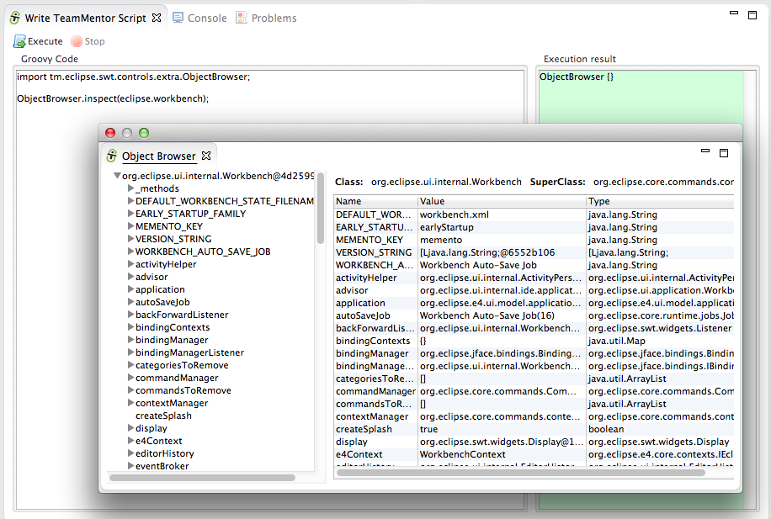
Task: Collapse the org.eclipse.ui.internal.Workbench root node
Action: (117, 176)
